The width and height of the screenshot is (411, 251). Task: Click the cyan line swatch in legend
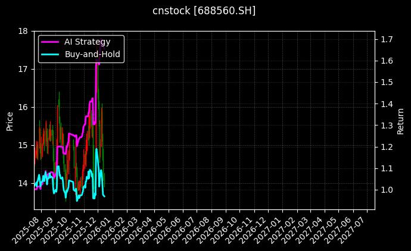click(49, 54)
